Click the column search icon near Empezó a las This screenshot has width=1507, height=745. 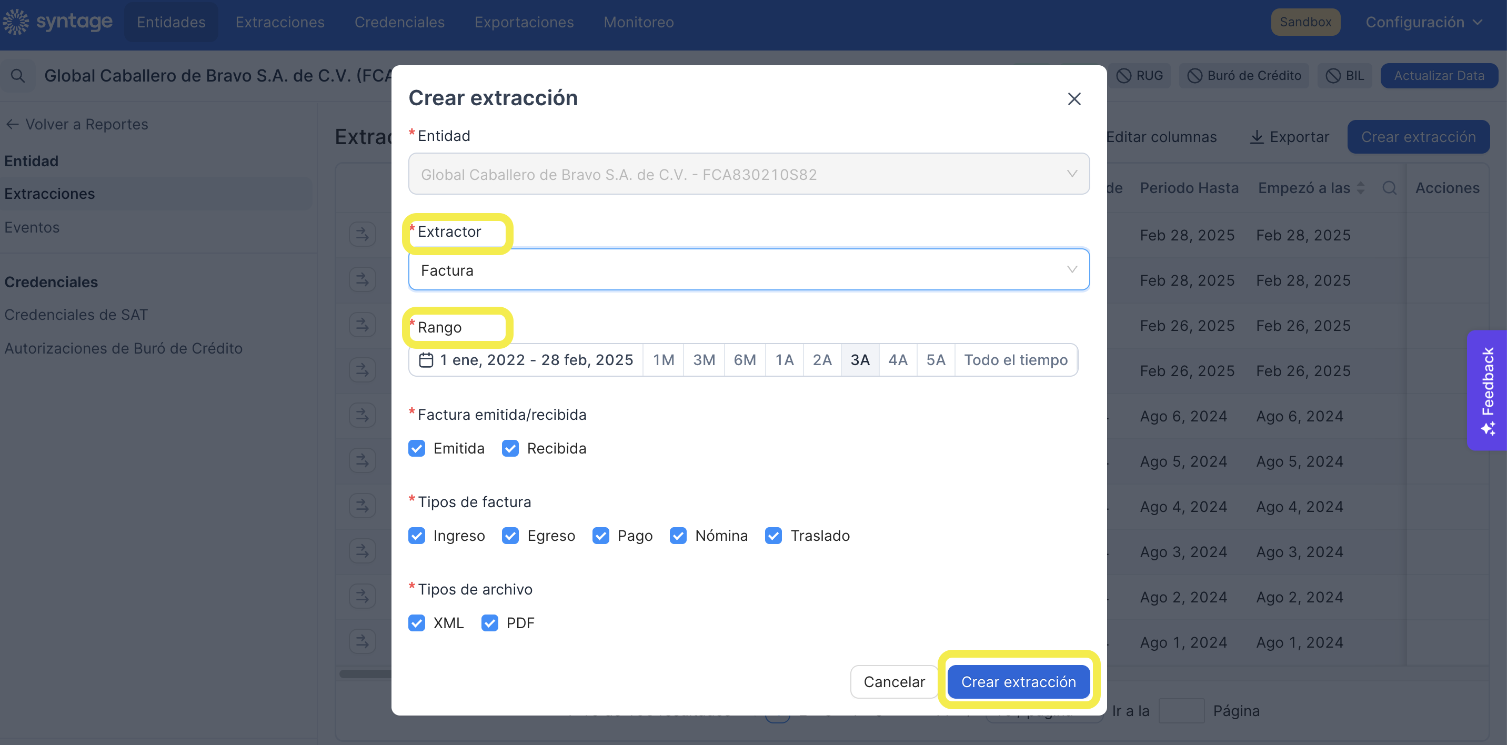coord(1390,188)
